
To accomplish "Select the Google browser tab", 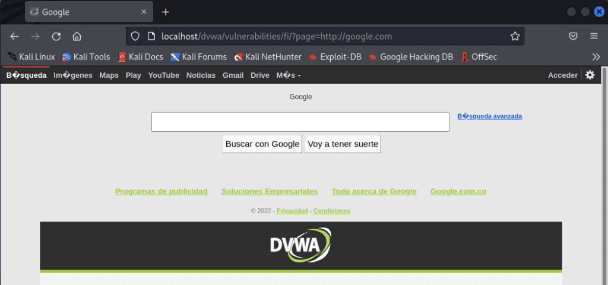I will 89,12.
